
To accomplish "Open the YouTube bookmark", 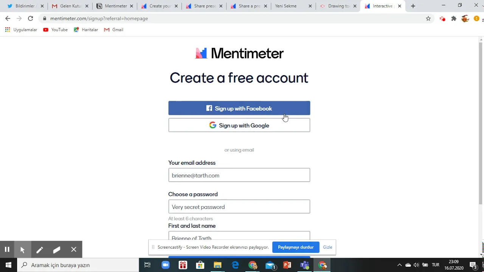I will click(x=55, y=30).
